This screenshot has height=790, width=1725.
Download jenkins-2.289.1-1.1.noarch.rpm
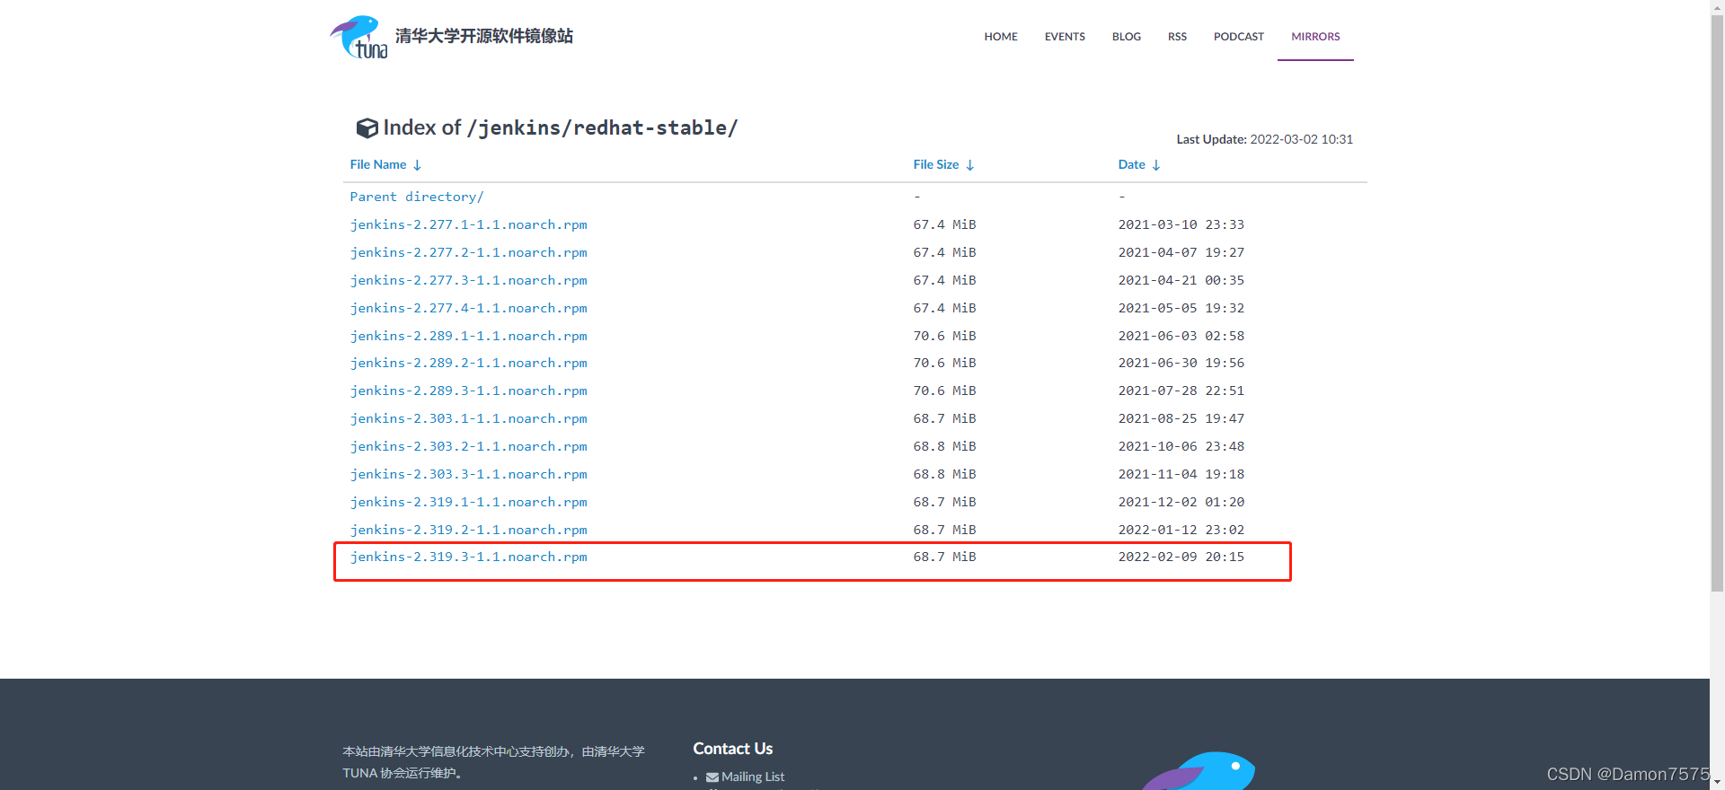pos(468,336)
